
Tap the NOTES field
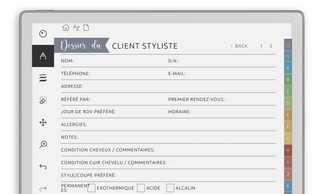[168, 137]
